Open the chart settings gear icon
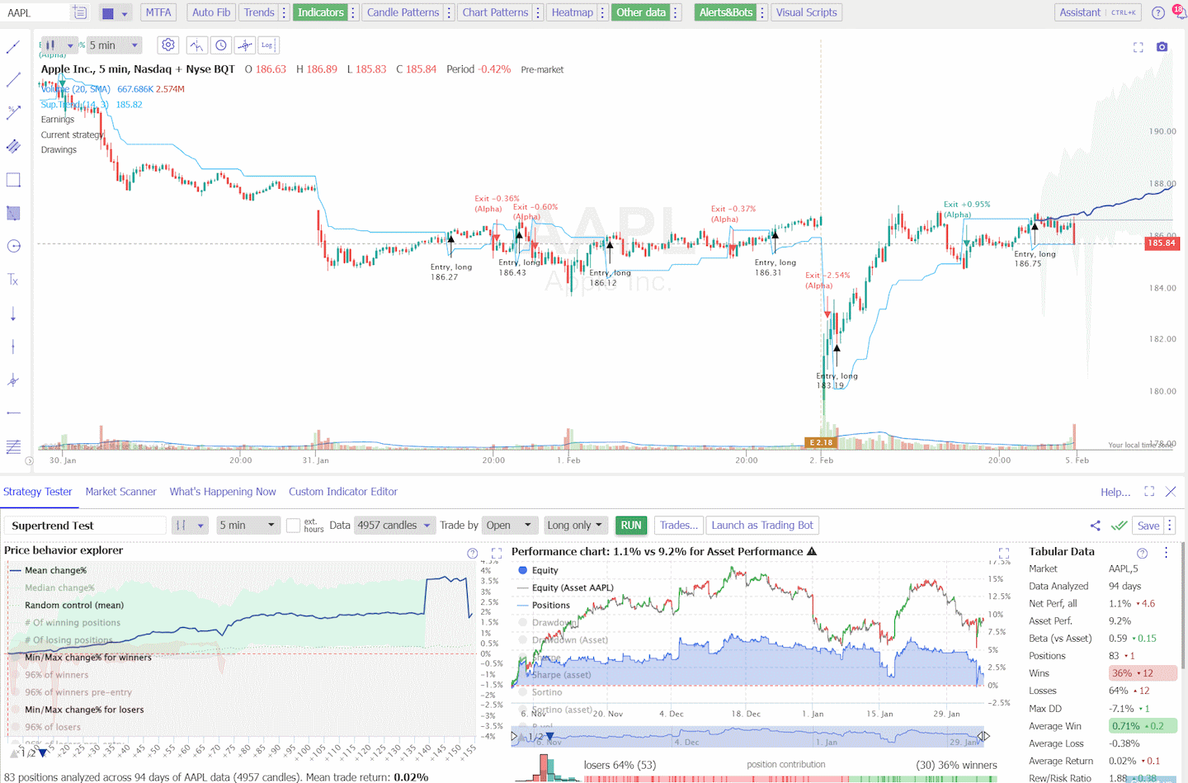 pos(168,45)
